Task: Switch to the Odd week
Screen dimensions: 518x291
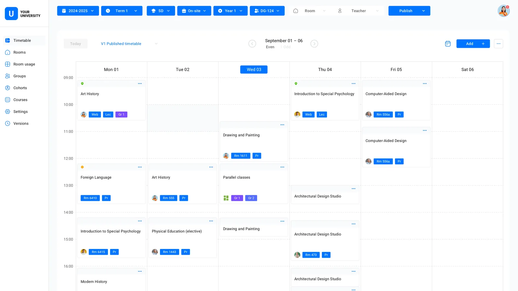Action: point(287,47)
